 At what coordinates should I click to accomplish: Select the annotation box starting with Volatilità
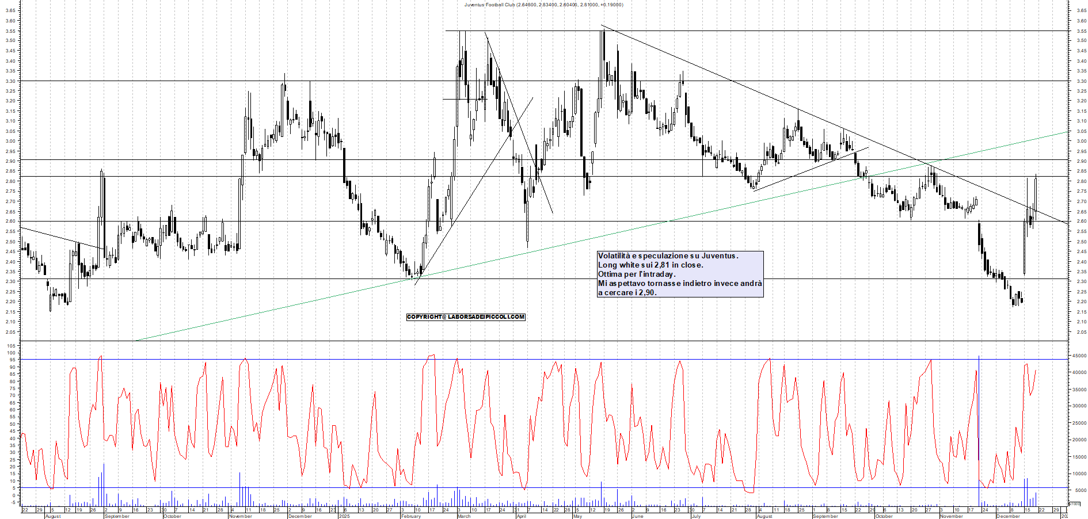coord(680,274)
